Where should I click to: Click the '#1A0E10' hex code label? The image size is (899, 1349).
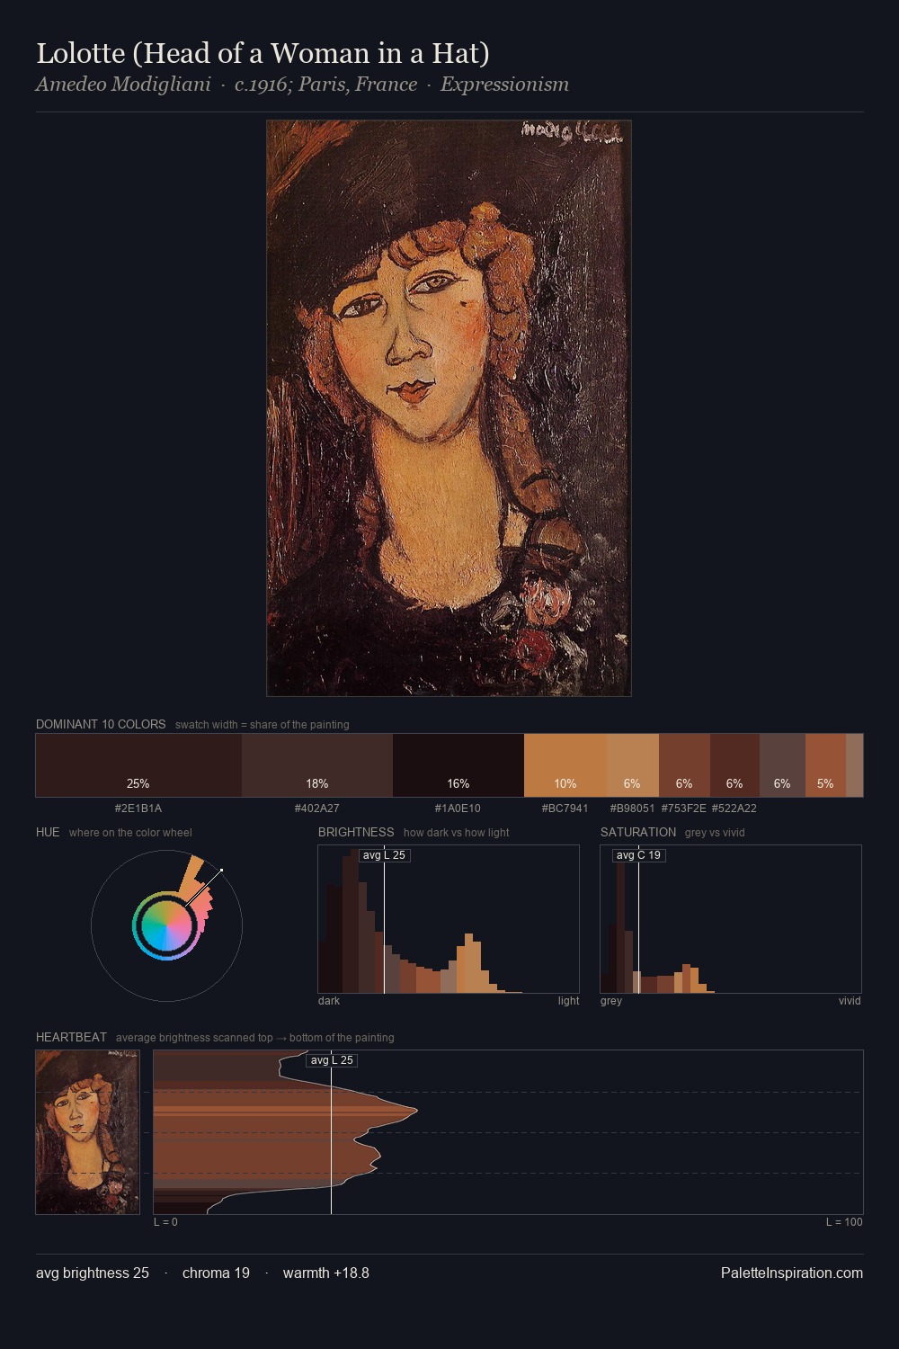tap(458, 808)
